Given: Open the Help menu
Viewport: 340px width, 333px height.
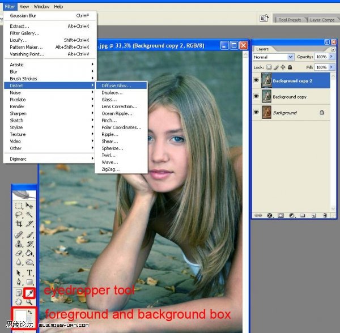Looking at the screenshot, I should [58, 7].
